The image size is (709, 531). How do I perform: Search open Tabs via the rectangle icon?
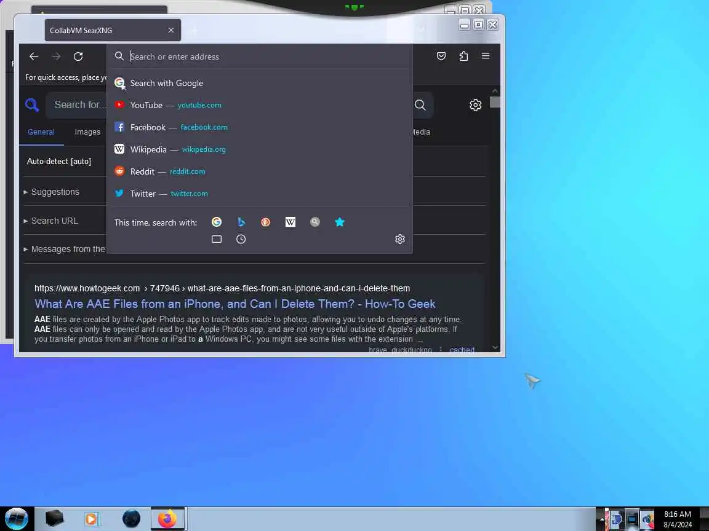pyautogui.click(x=217, y=239)
